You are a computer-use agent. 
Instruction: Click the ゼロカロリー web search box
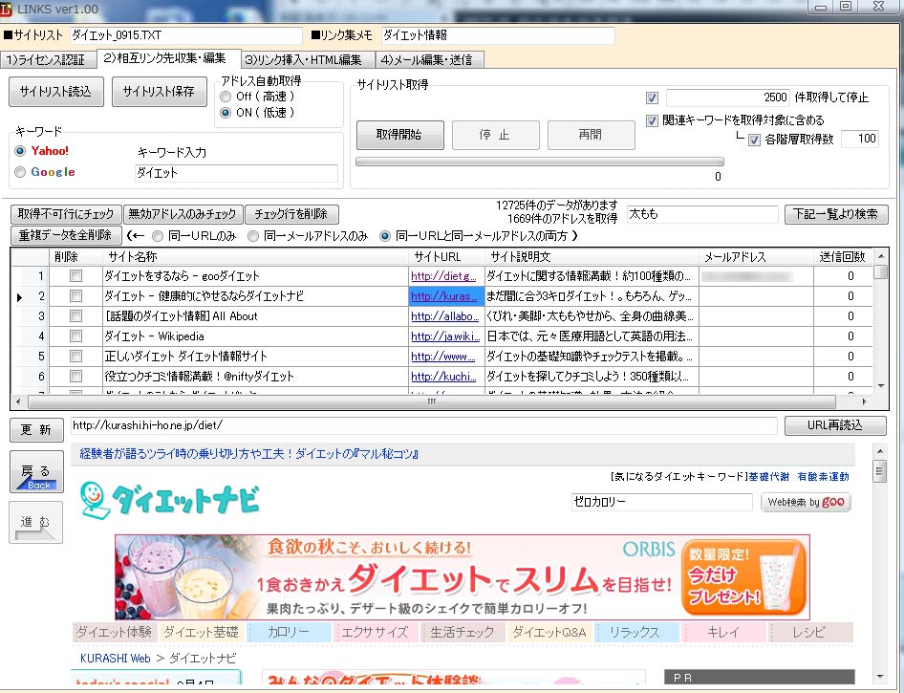[x=661, y=502]
